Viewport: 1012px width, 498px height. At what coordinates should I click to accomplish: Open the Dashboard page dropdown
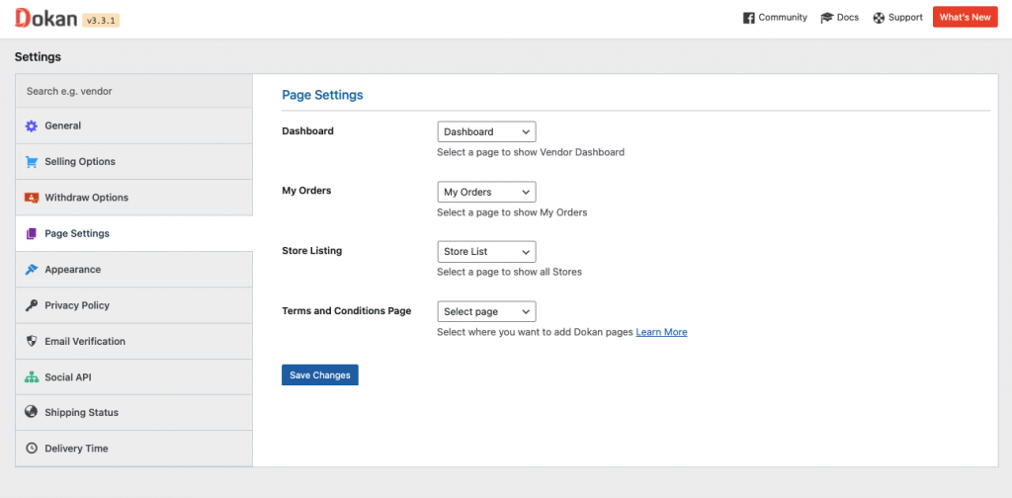point(486,131)
